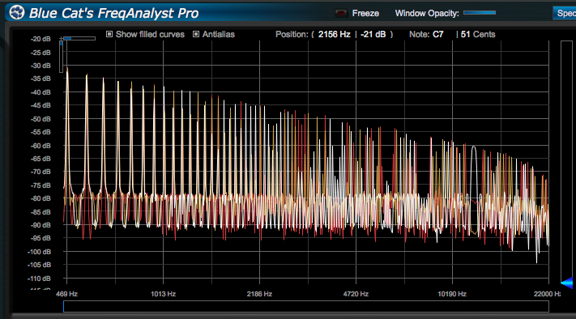The height and width of the screenshot is (319, 576).
Task: Click the -50 dB axis label
Action: point(41,119)
